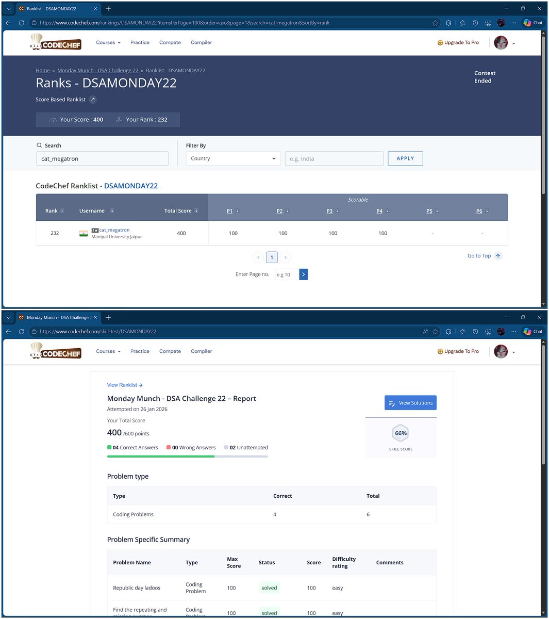Favorite the skill-test report page with star
Viewport: 549px width, 619px height.
point(436,332)
